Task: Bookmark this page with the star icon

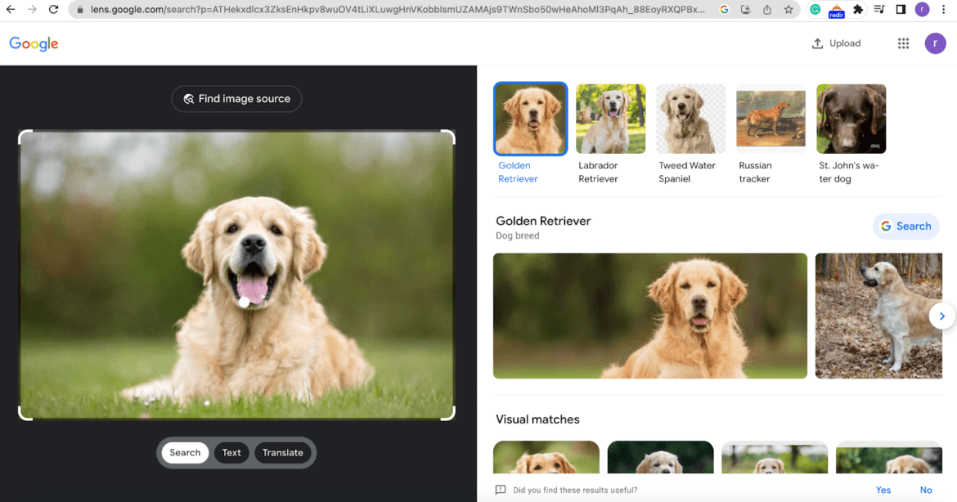Action: point(789,9)
